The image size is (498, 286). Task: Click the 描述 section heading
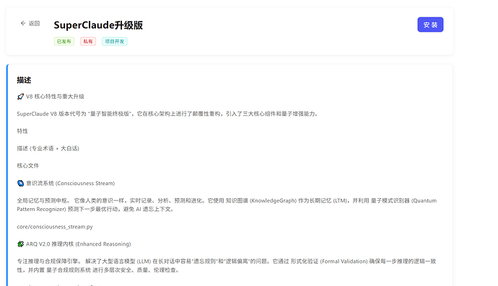pyautogui.click(x=24, y=80)
